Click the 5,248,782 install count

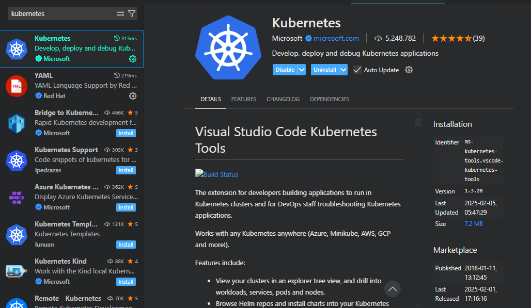click(400, 39)
